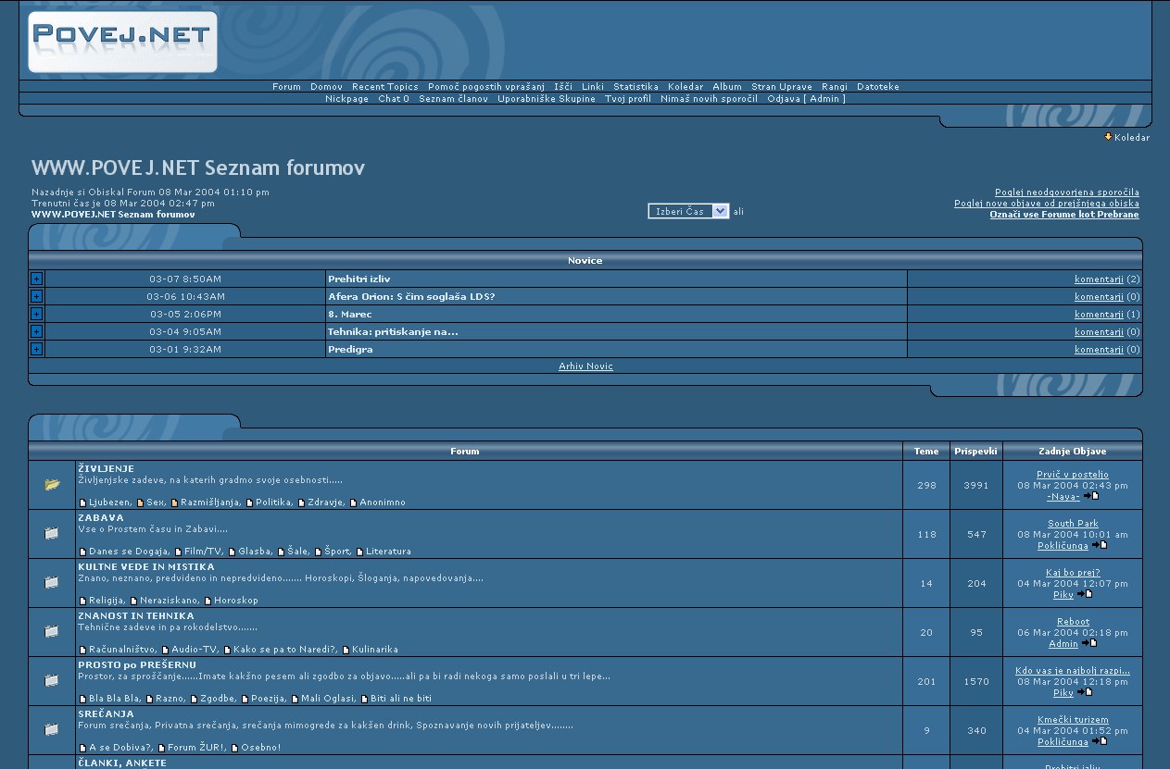1170x769 pixels.
Task: Open the Mali Oglasi subforum
Action: [x=326, y=699]
